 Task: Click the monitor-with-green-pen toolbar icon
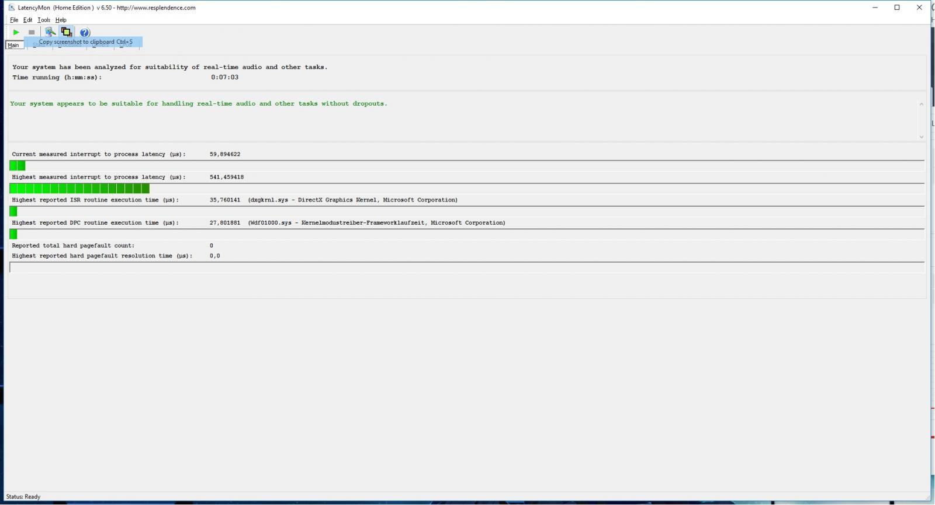click(x=50, y=32)
